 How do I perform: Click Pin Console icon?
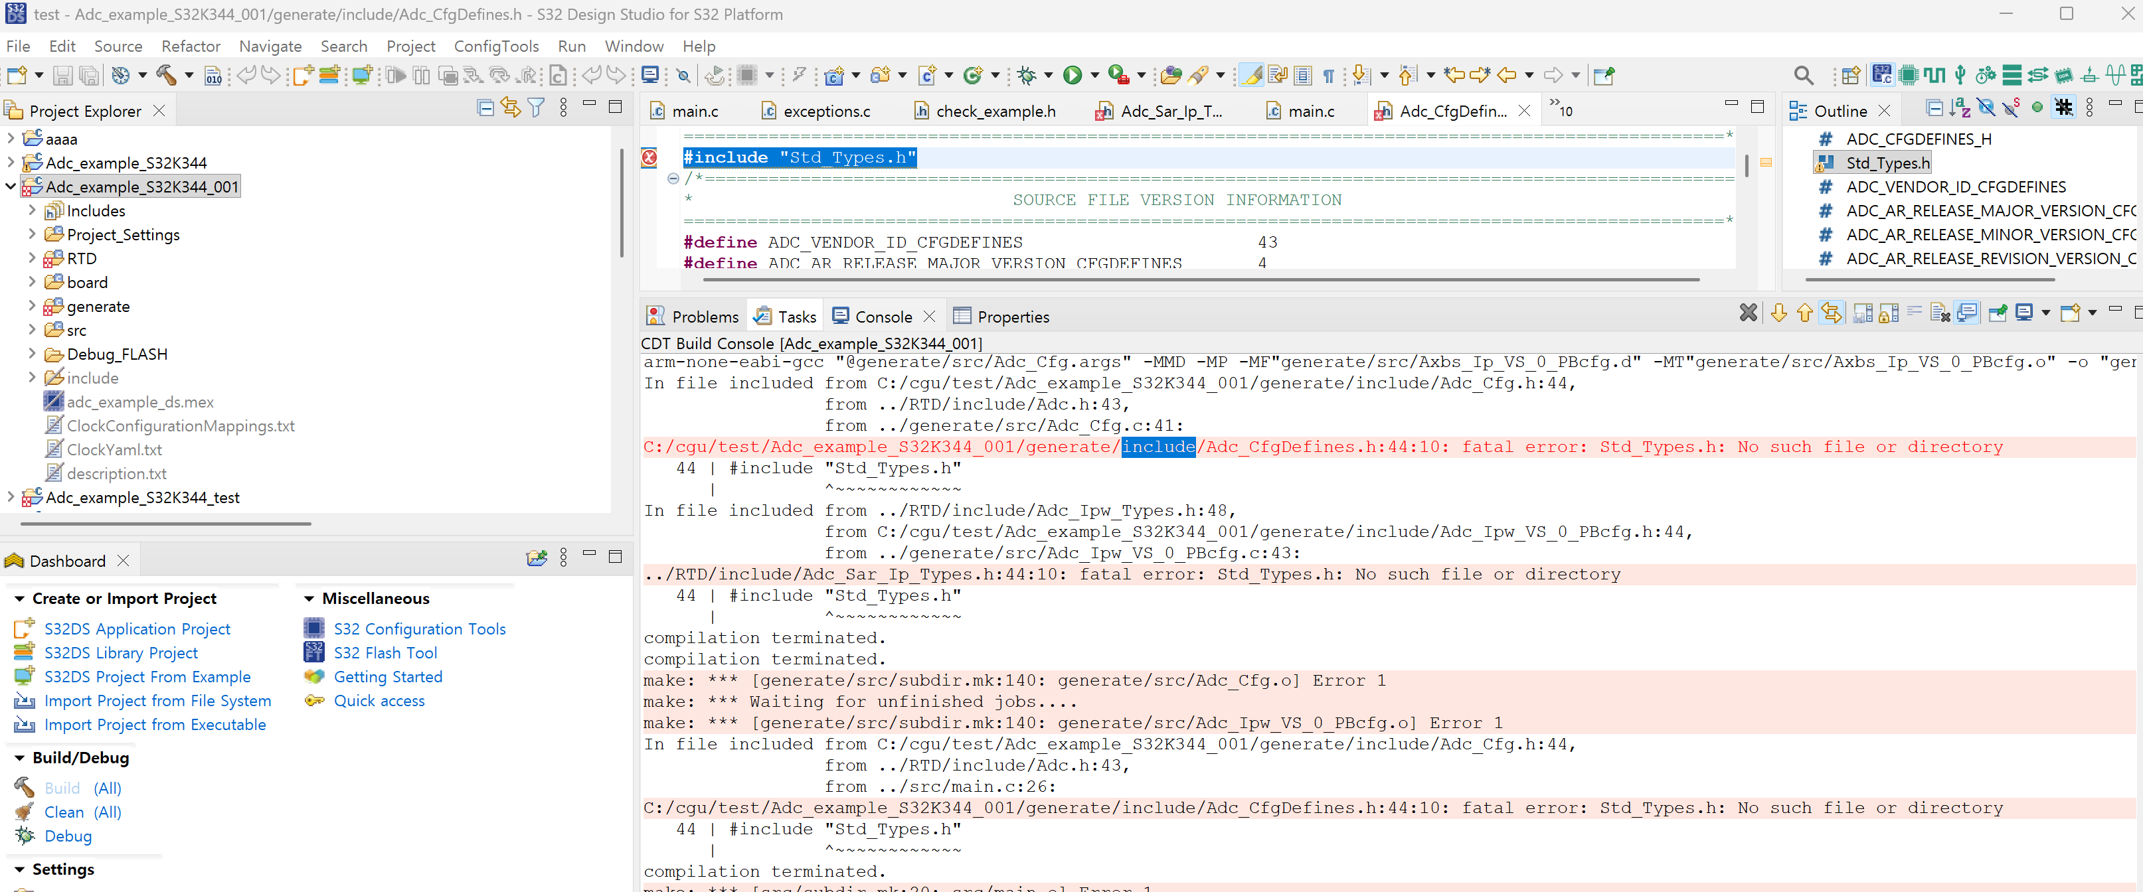coord(1998,313)
